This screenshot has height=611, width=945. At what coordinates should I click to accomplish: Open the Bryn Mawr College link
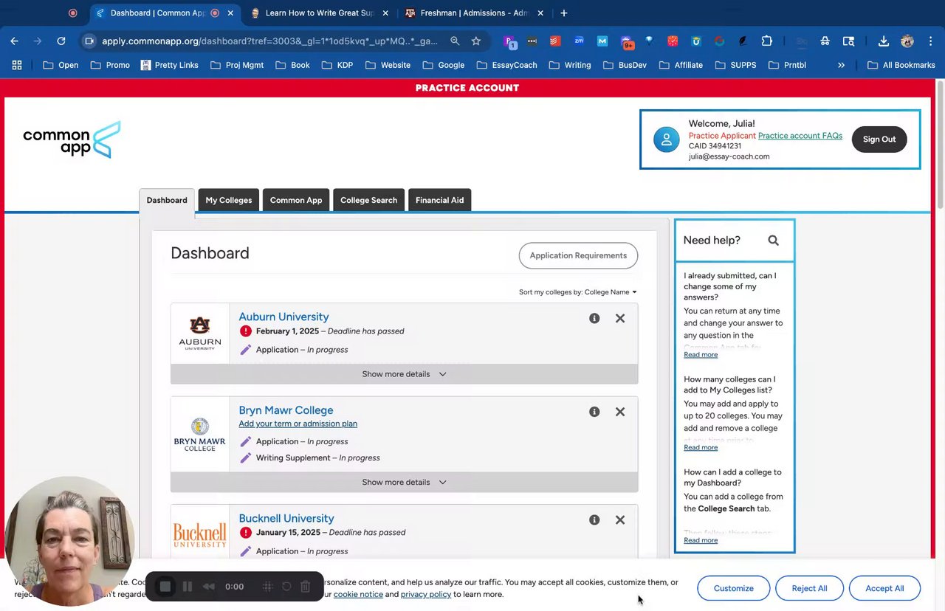click(x=286, y=410)
